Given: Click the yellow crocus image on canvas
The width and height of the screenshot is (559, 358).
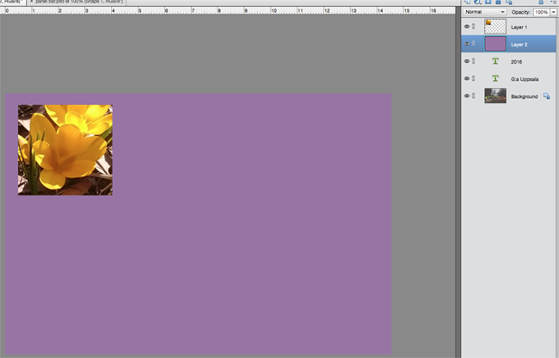Looking at the screenshot, I should click(x=65, y=150).
